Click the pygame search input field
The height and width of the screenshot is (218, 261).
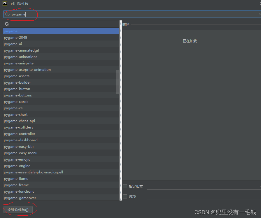[132, 14]
